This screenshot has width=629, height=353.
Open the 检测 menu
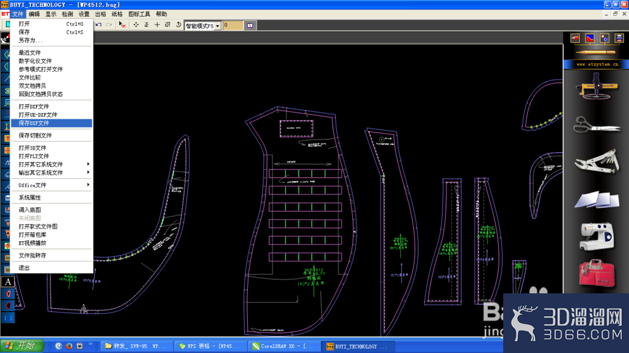click(x=67, y=14)
